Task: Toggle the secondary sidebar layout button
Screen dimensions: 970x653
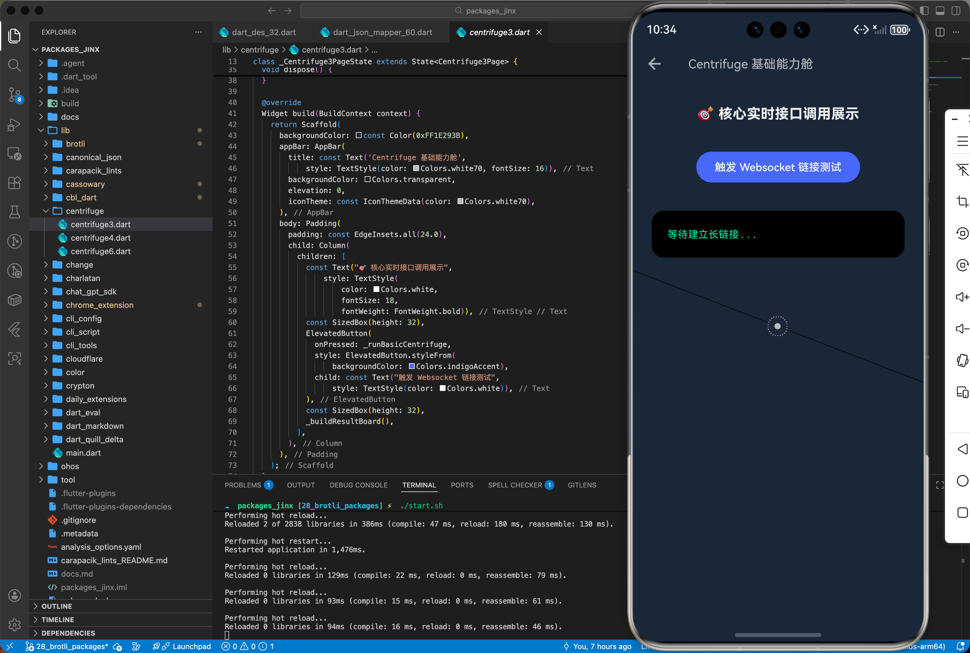Action: 956,11
